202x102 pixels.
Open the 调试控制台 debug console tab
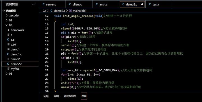pyautogui.click(x=70, y=96)
